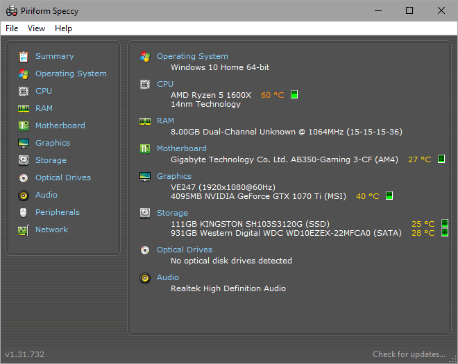Click the motherboard temperature value 27 °C
This screenshot has height=364, width=458.
pos(420,159)
